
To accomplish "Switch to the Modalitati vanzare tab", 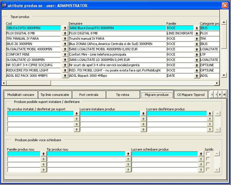I will pyautogui.click(x=21, y=95).
